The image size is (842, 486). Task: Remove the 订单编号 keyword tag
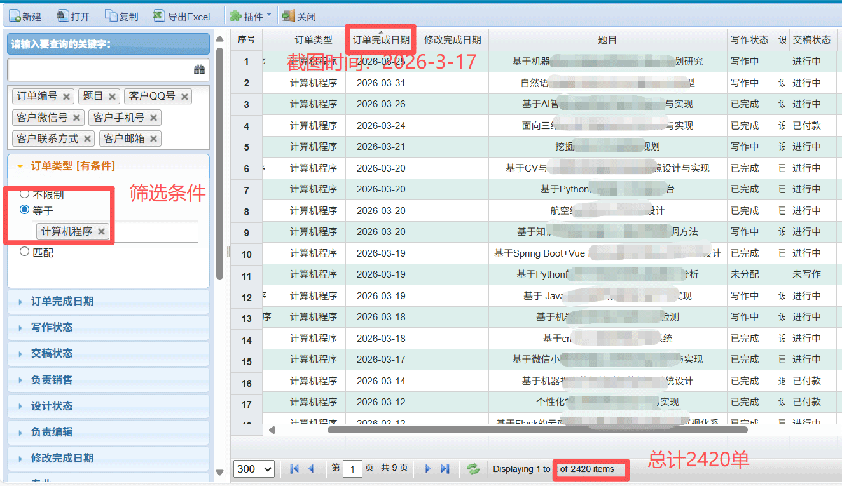(x=67, y=97)
